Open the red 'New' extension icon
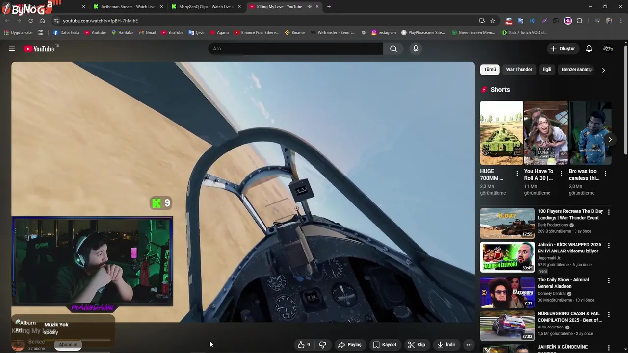 coord(509,21)
